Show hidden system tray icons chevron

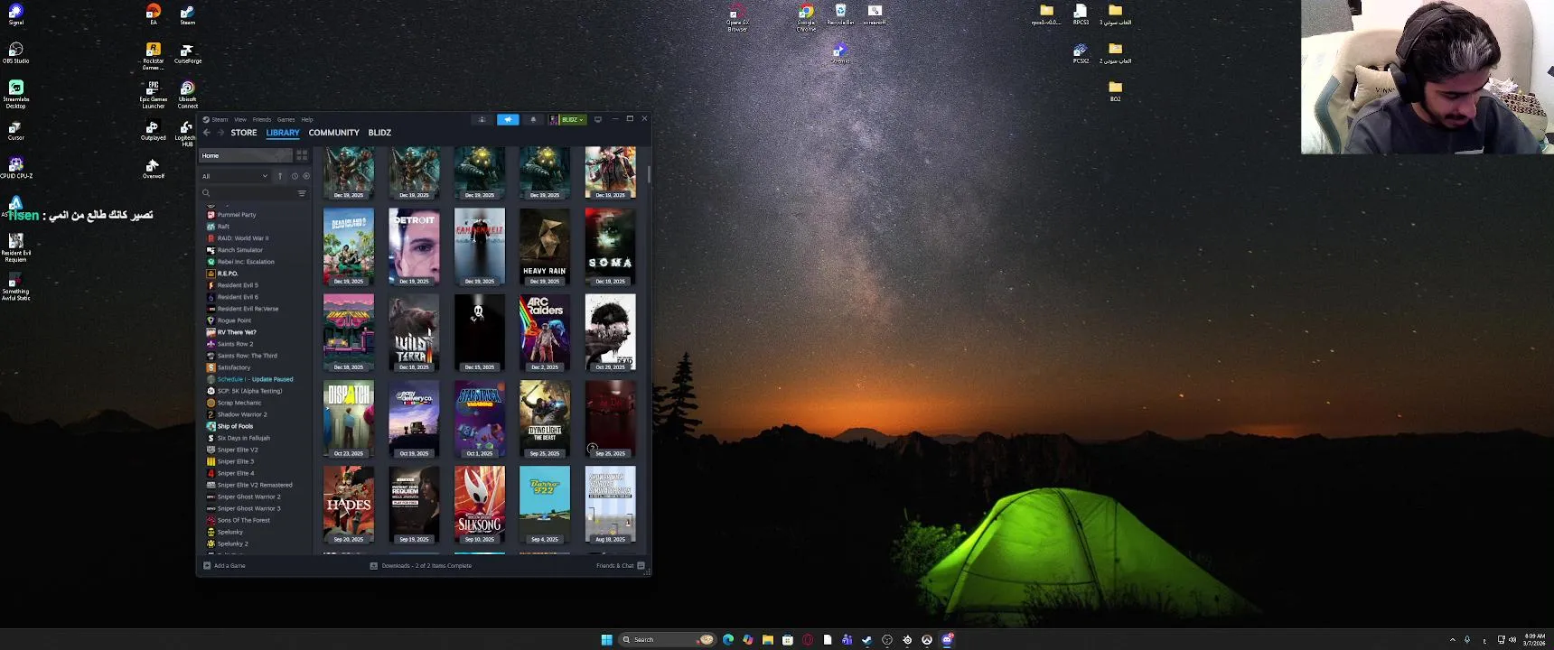pos(1453,639)
